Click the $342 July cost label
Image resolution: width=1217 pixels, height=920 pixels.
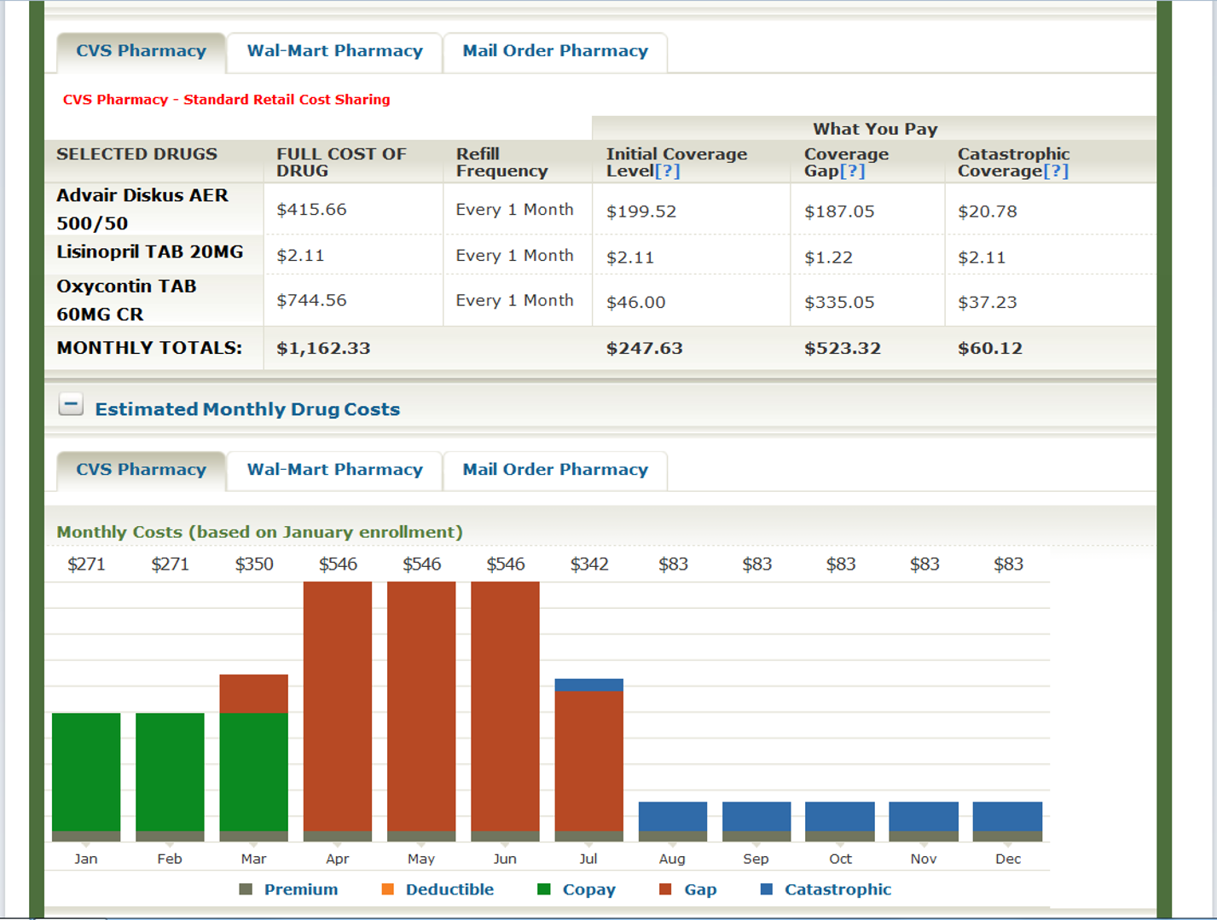click(x=589, y=564)
